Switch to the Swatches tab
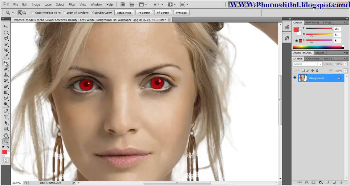The width and height of the screenshot is (350, 186). 313,23
